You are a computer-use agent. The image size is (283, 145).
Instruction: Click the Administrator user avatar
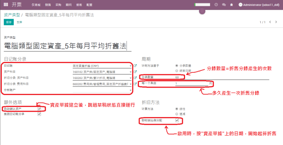[240, 5]
